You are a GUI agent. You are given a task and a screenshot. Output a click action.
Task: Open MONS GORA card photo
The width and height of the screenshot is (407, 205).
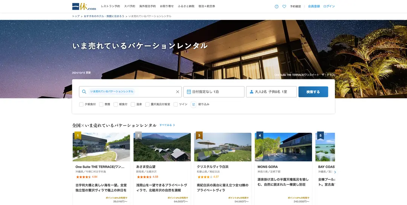(283, 147)
